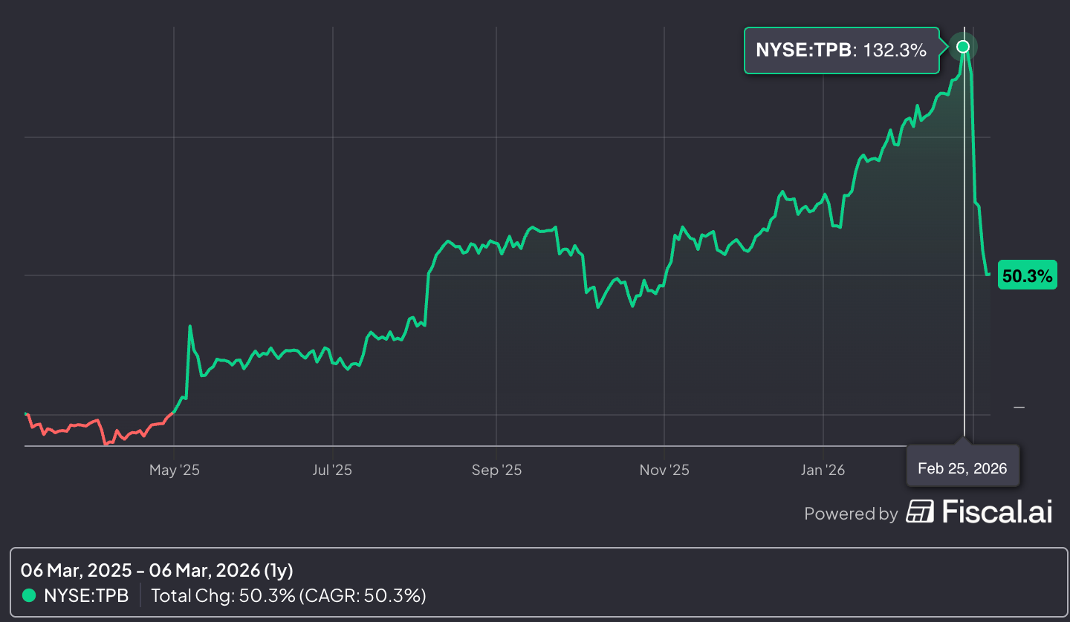Click 'Total Chg: 50.3% (CAGR: 50.3%)' text
This screenshot has width=1070, height=622.
[288, 595]
